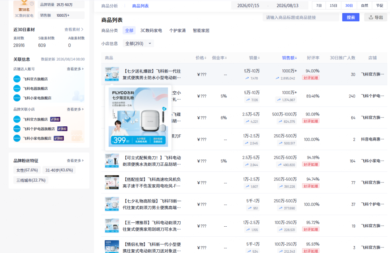Click sales trend chip 7,126
The image size is (390, 253).
pyautogui.click(x=252, y=100)
